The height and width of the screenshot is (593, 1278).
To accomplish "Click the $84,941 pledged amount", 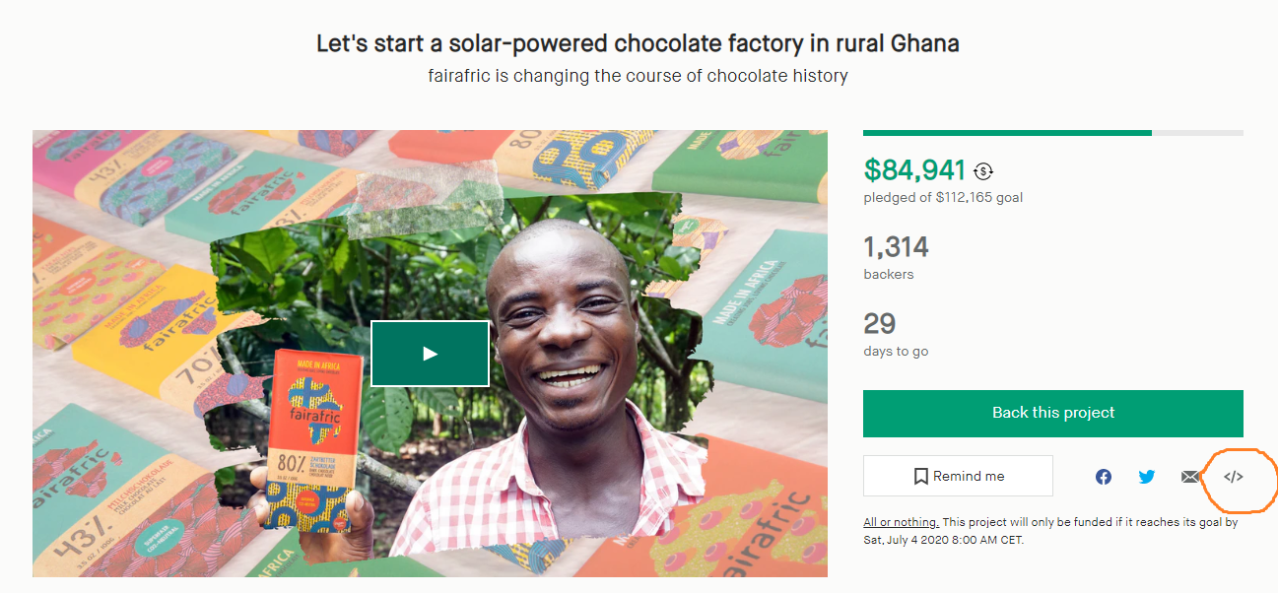I will coord(915,170).
